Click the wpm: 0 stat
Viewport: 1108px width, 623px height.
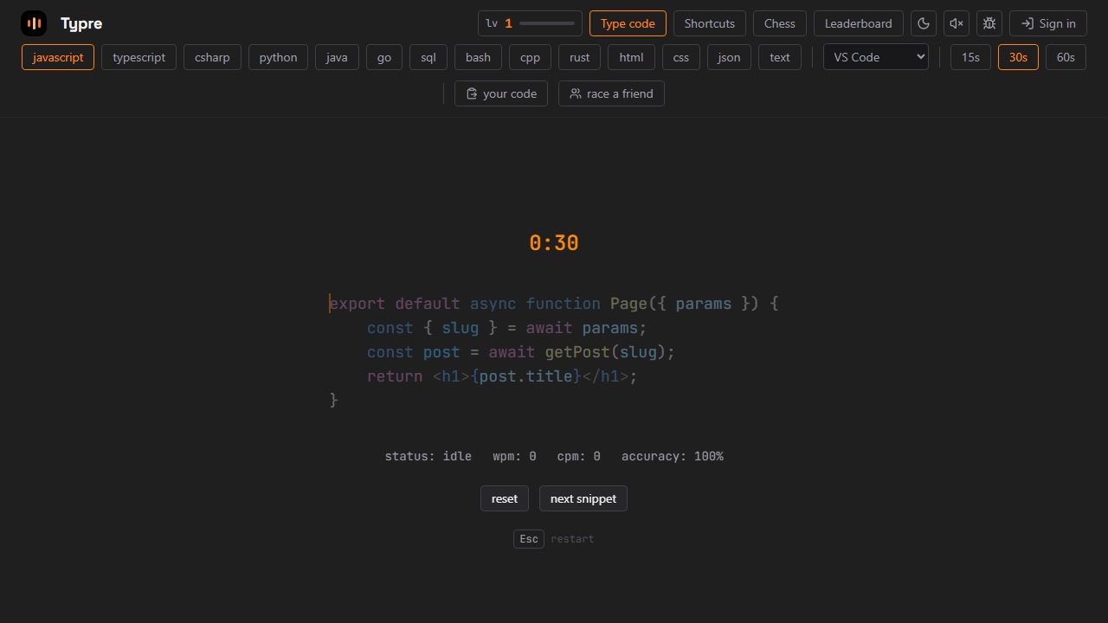click(x=514, y=456)
